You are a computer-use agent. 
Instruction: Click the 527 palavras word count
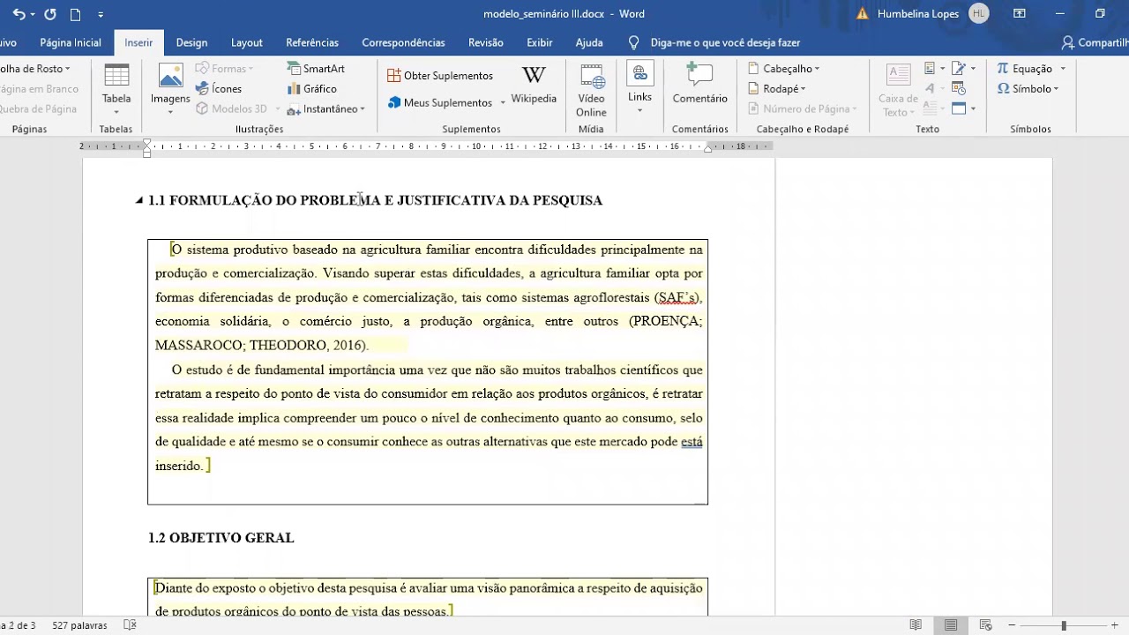[79, 625]
